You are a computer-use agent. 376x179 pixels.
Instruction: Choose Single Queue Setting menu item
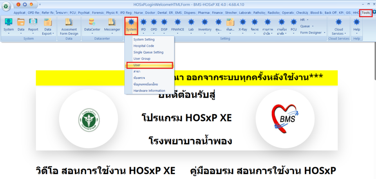coord(149,52)
